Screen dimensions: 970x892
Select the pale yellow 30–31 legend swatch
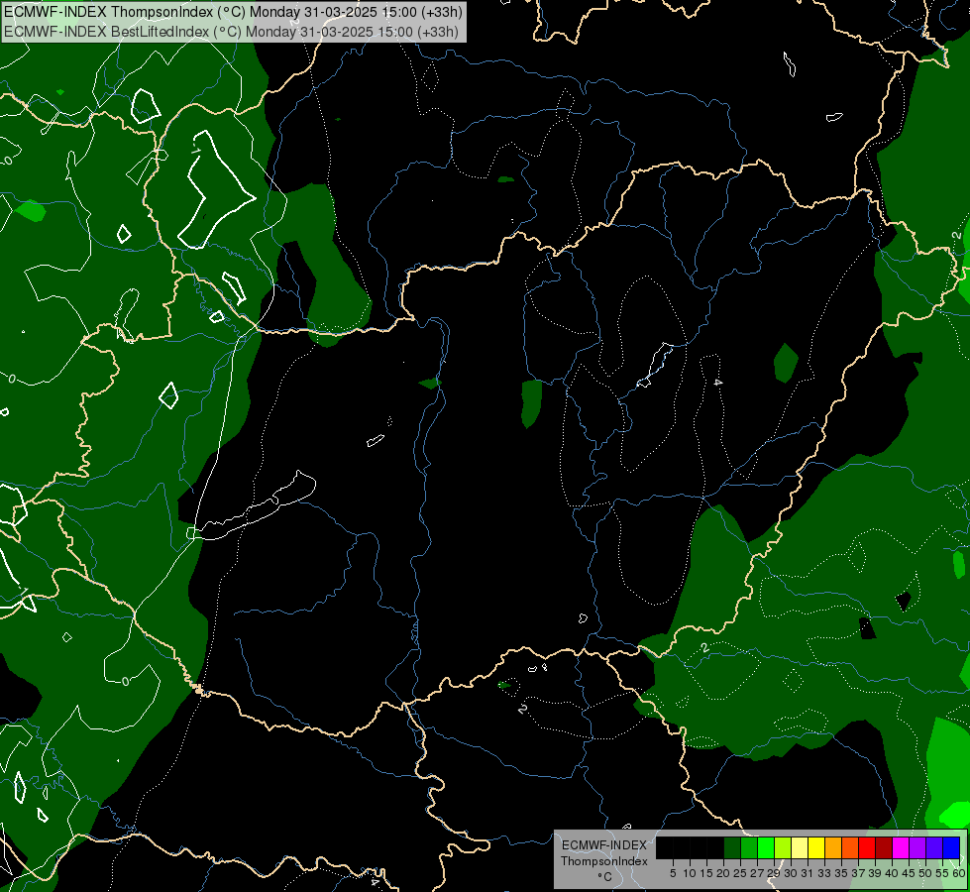[800, 847]
